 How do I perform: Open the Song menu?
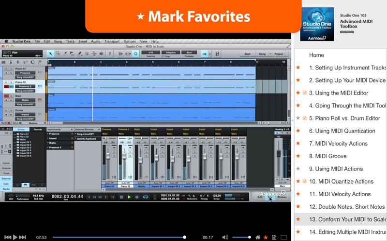point(58,41)
